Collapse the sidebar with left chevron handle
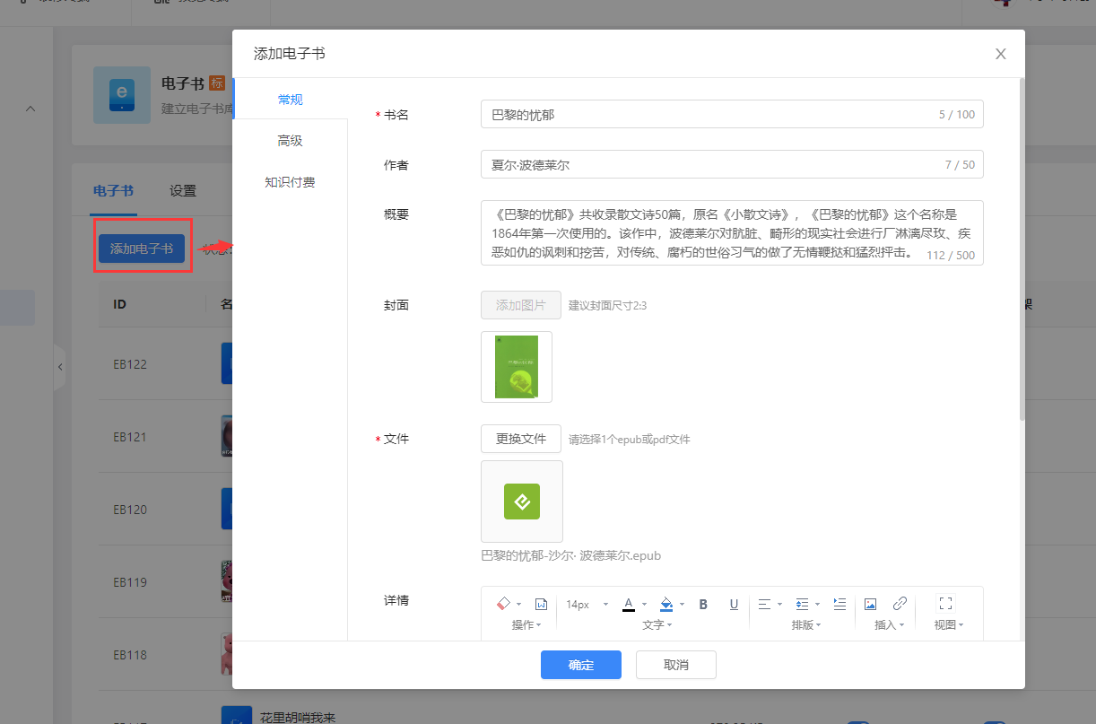1096x724 pixels. pyautogui.click(x=59, y=367)
